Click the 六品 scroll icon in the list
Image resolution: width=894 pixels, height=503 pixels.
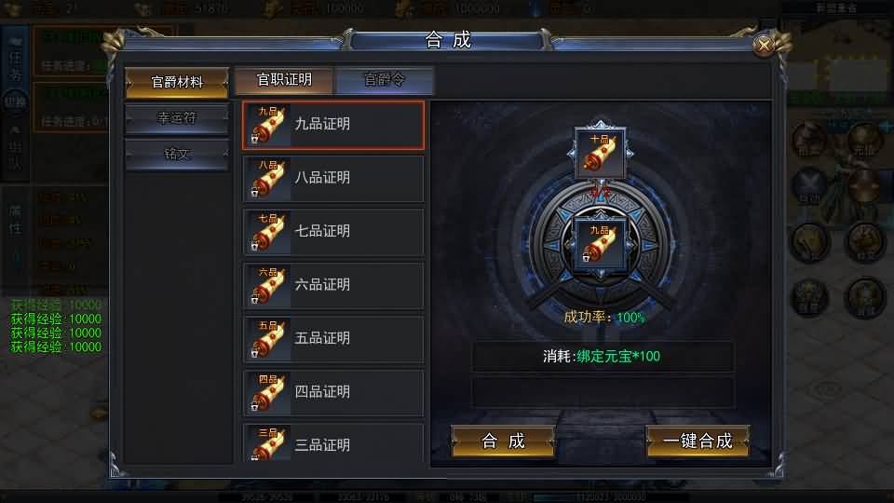click(268, 285)
